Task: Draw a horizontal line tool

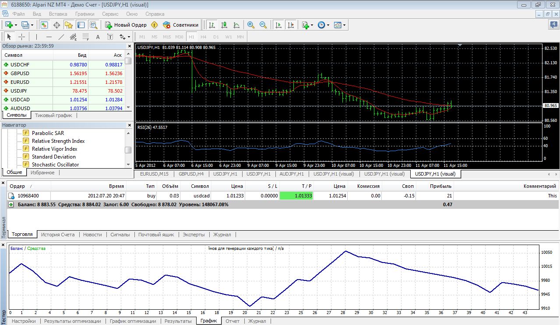Action: point(49,37)
